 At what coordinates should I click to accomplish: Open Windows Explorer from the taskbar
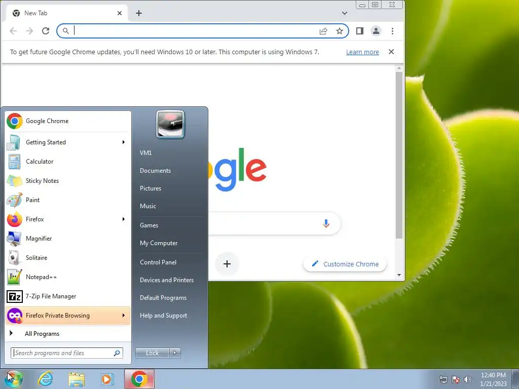coord(77,379)
